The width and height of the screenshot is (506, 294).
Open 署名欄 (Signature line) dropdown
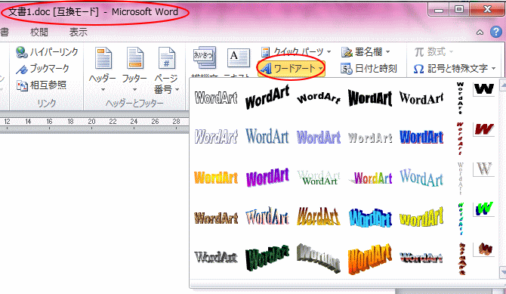tap(366, 51)
